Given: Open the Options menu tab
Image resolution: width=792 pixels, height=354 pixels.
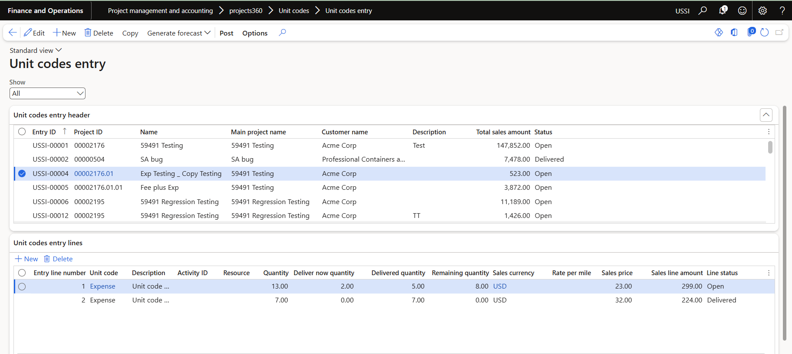Looking at the screenshot, I should [x=255, y=33].
